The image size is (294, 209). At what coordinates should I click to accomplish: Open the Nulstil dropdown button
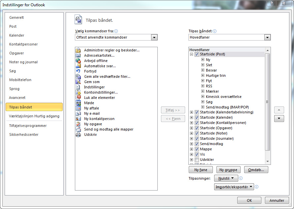coord(226,178)
